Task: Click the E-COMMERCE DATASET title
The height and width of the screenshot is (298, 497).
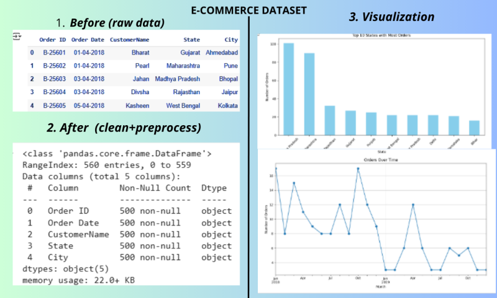Action: click(249, 10)
